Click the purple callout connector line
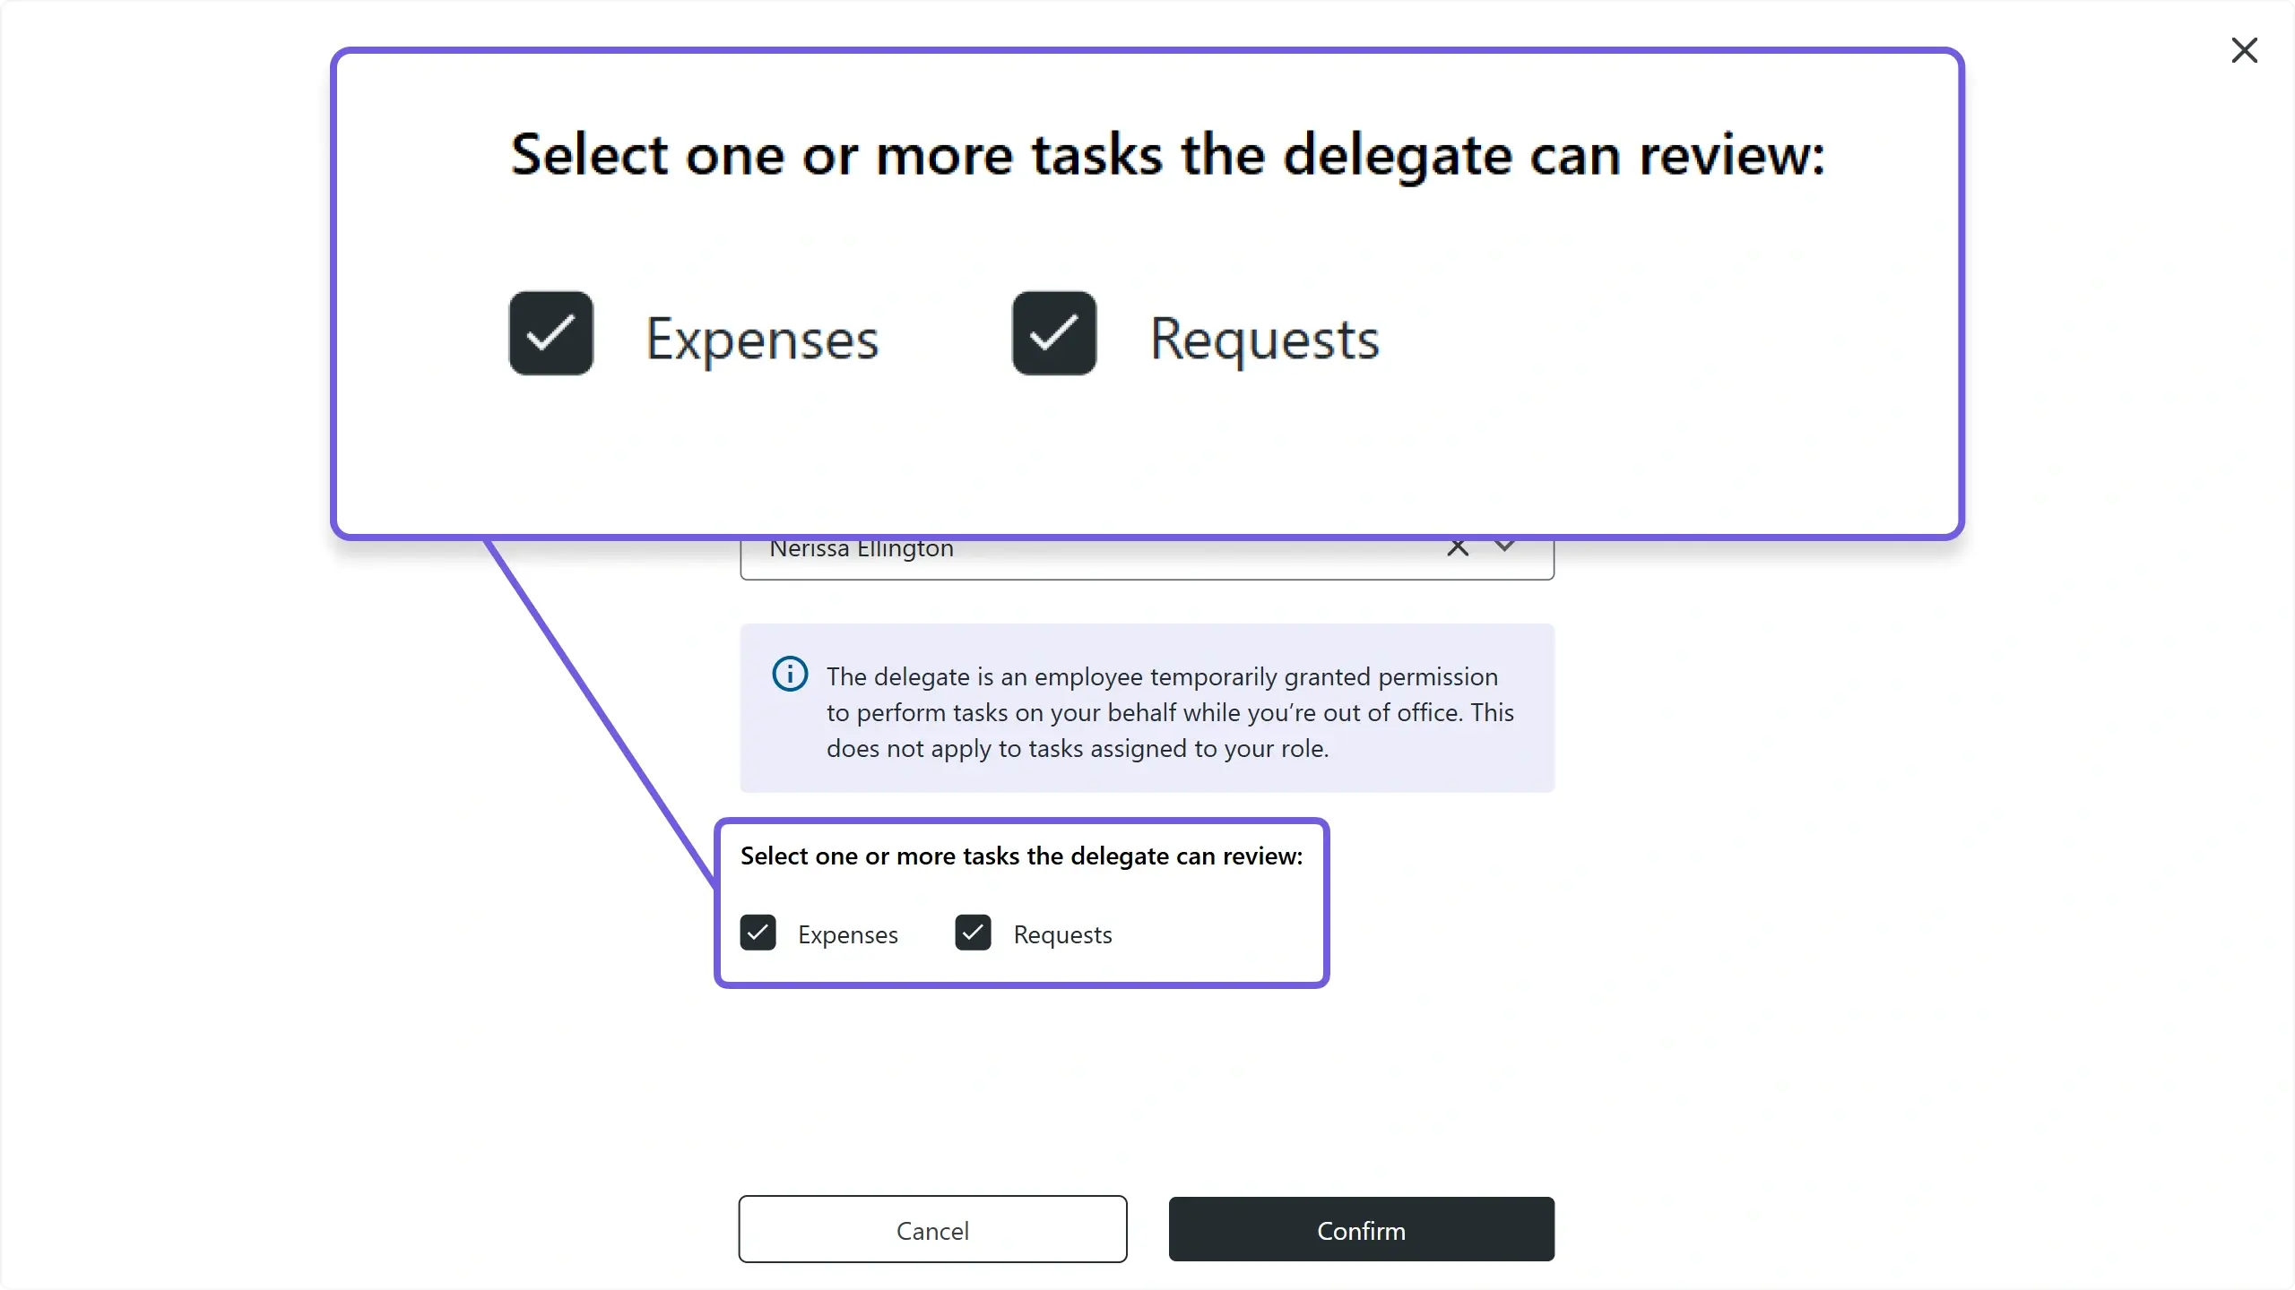Viewport: 2295px width, 1290px height. pyautogui.click(x=599, y=712)
